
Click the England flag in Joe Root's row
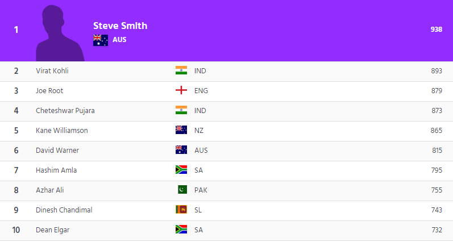pyautogui.click(x=181, y=90)
